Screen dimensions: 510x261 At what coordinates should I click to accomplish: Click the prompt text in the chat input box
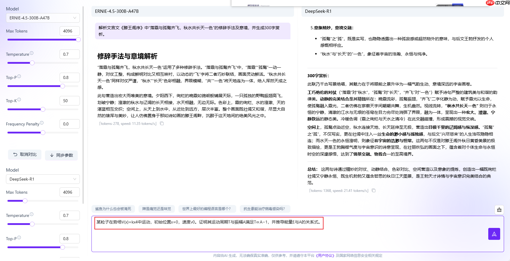(x=209, y=222)
